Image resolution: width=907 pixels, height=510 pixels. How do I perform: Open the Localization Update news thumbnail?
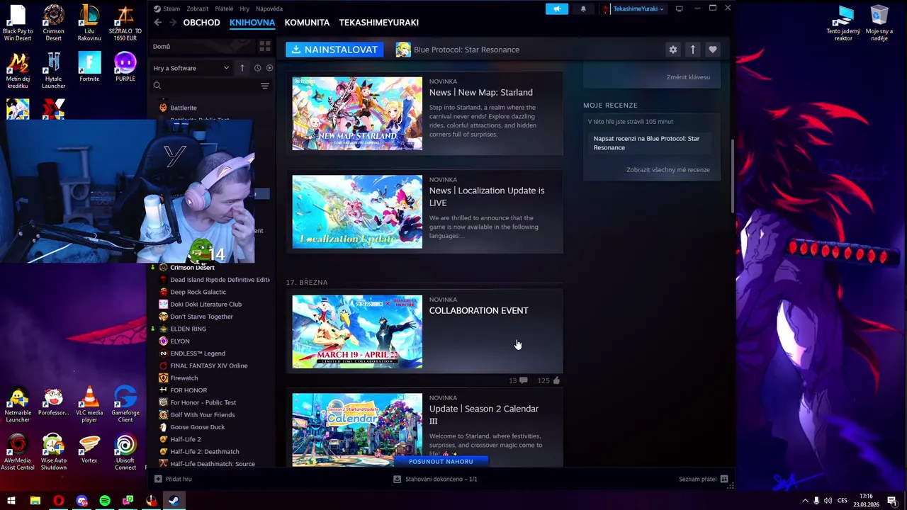[357, 212]
